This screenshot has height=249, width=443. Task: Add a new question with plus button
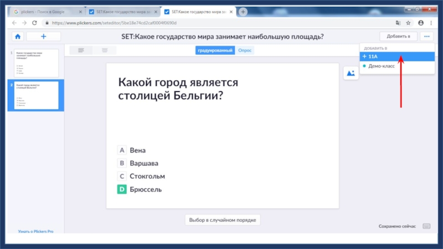(x=43, y=37)
